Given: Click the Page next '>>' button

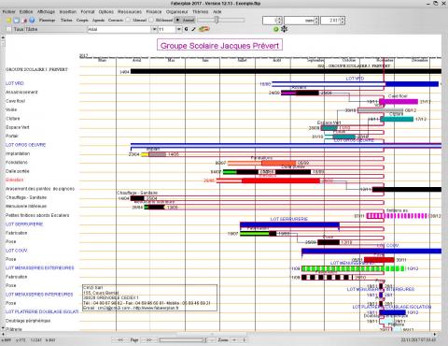Looking at the screenshot, I should pyautogui.click(x=148, y=339).
